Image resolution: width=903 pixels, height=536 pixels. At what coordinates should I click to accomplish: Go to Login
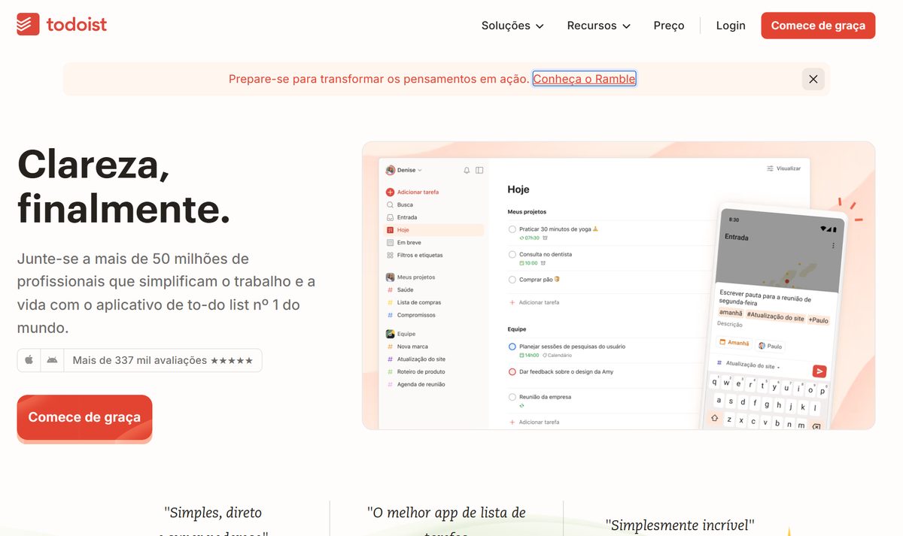point(731,26)
